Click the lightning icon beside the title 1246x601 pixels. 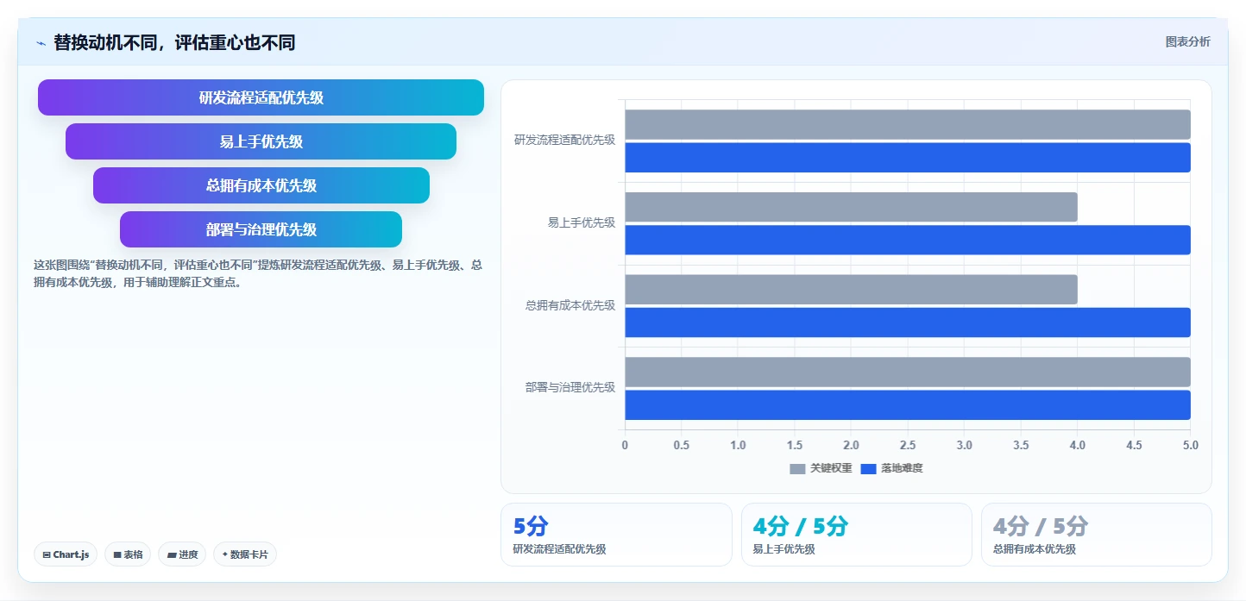point(41,42)
